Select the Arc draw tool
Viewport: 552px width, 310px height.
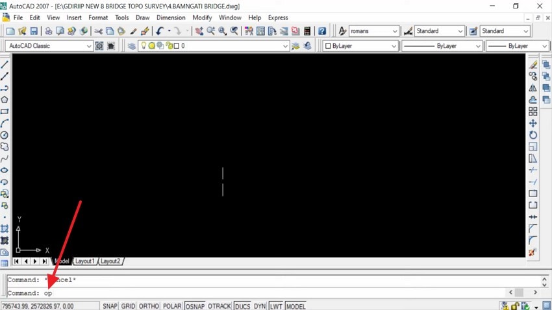5,123
